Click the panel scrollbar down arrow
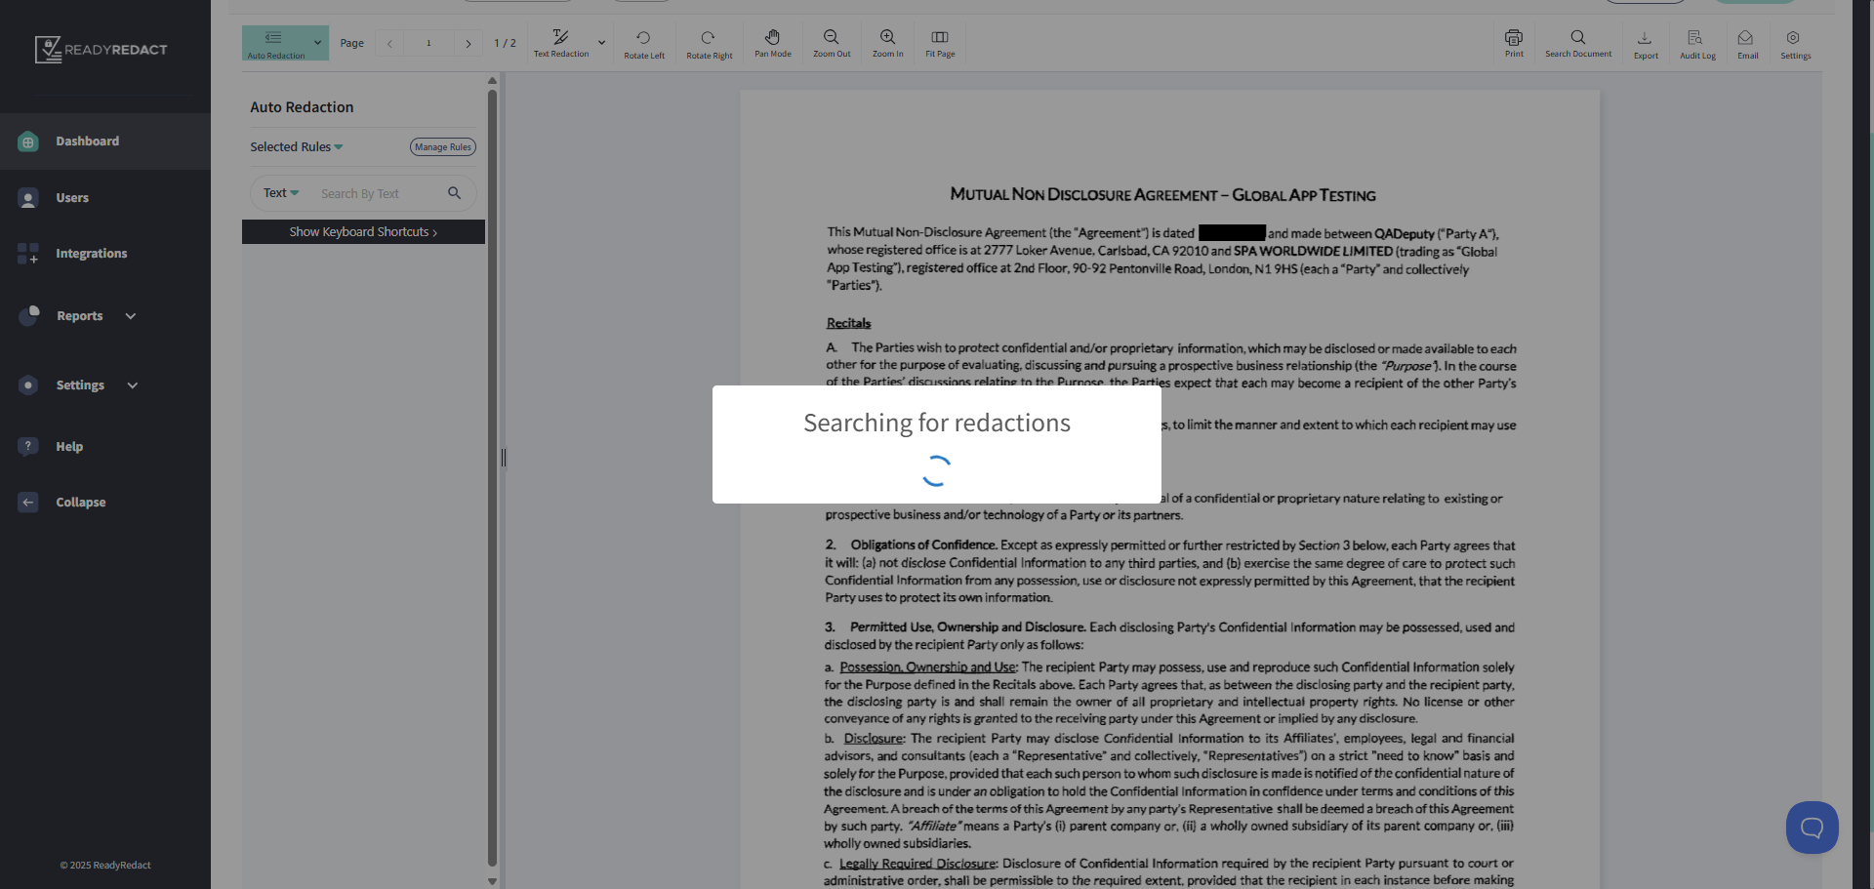 point(492,881)
